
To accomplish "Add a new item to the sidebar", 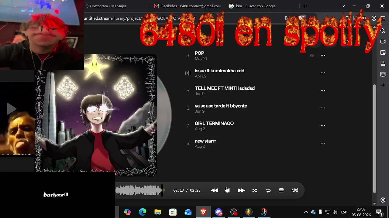I will (383, 85).
